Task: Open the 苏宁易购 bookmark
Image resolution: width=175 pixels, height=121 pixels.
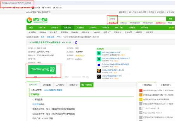Action: [47, 8]
